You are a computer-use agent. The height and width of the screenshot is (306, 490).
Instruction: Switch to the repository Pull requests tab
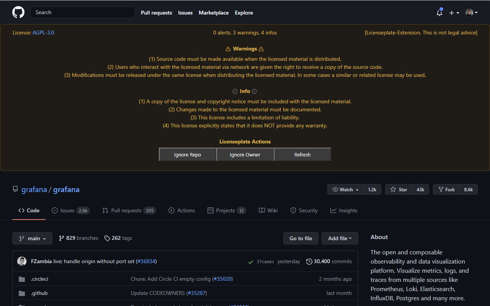click(x=129, y=210)
